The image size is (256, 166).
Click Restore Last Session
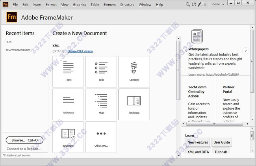click(19, 155)
